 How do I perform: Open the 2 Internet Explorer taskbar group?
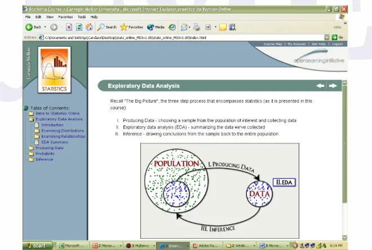pos(174,245)
